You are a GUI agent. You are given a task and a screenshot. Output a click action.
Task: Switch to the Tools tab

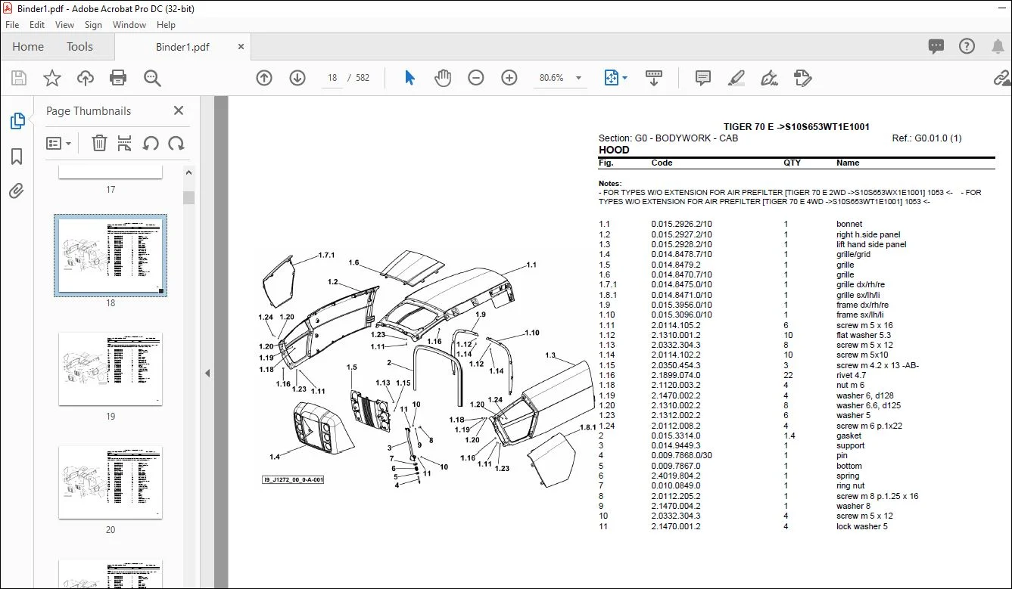tap(79, 47)
